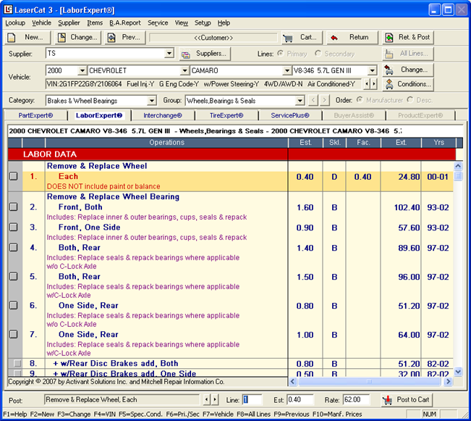471x421 pixels.
Task: Open vehicle Conditions button
Action: point(407,83)
